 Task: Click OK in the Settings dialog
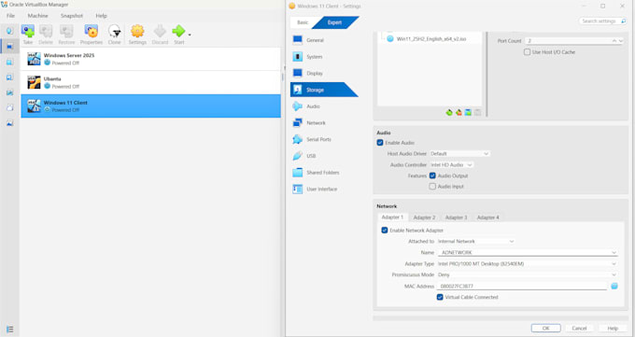coord(546,328)
